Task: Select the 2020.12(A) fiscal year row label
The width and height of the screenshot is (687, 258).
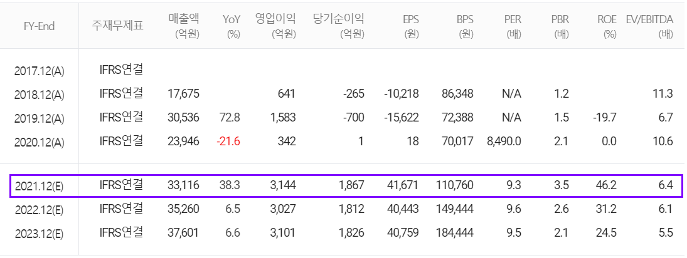Action: 39,142
